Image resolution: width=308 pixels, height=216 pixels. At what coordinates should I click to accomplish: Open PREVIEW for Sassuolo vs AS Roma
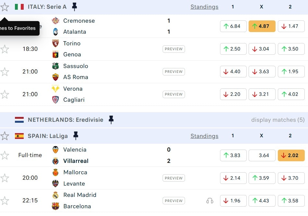[174, 72]
